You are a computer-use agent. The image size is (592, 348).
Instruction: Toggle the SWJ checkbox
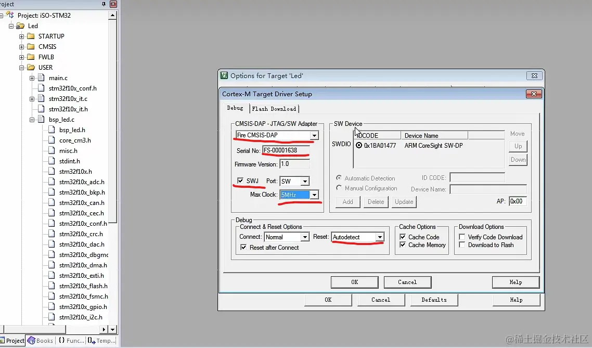click(240, 181)
